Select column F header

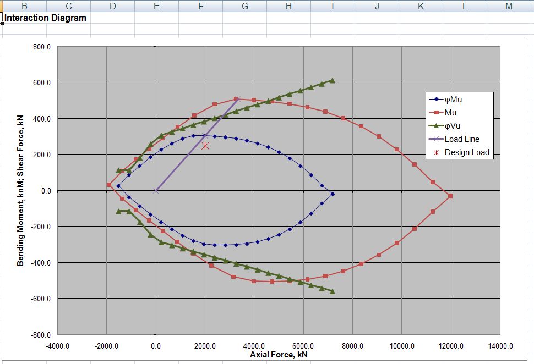click(200, 6)
